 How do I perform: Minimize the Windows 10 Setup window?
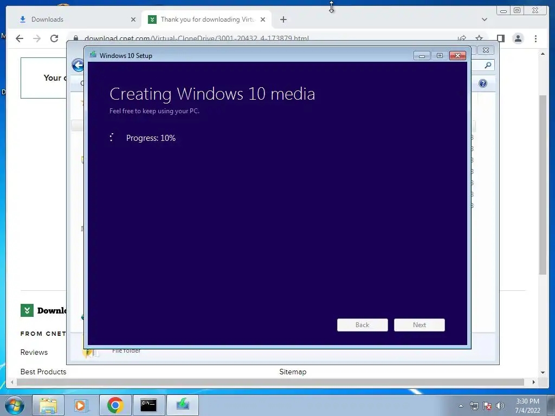pyautogui.click(x=422, y=56)
